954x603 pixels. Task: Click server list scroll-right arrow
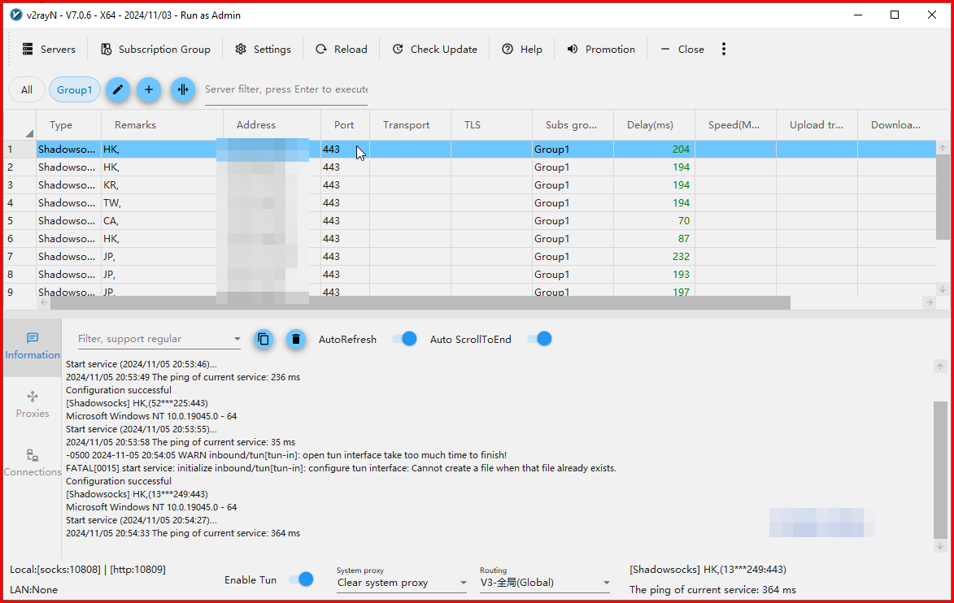coord(929,302)
